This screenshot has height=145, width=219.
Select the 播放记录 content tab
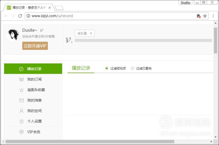[81, 68]
